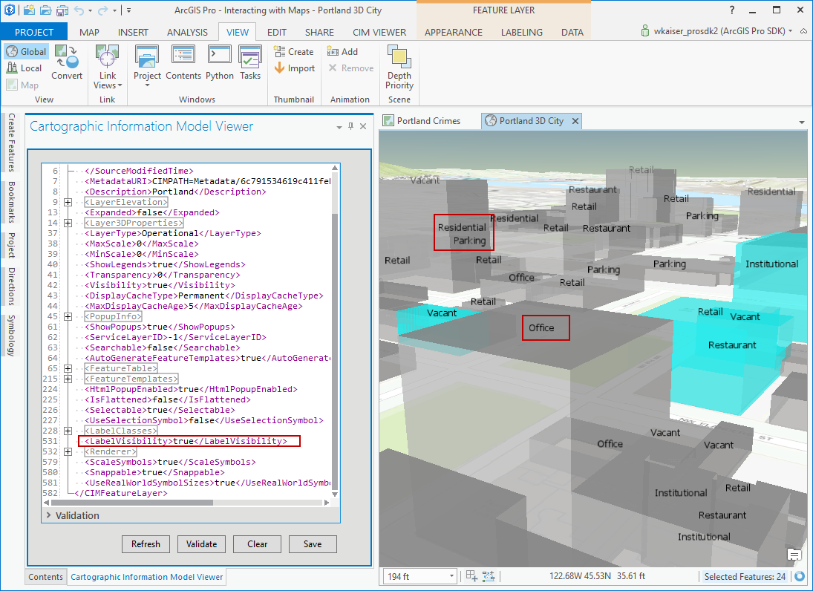The height and width of the screenshot is (591, 813).
Task: Expand the FeatureTemplates XML node
Action: (x=68, y=379)
